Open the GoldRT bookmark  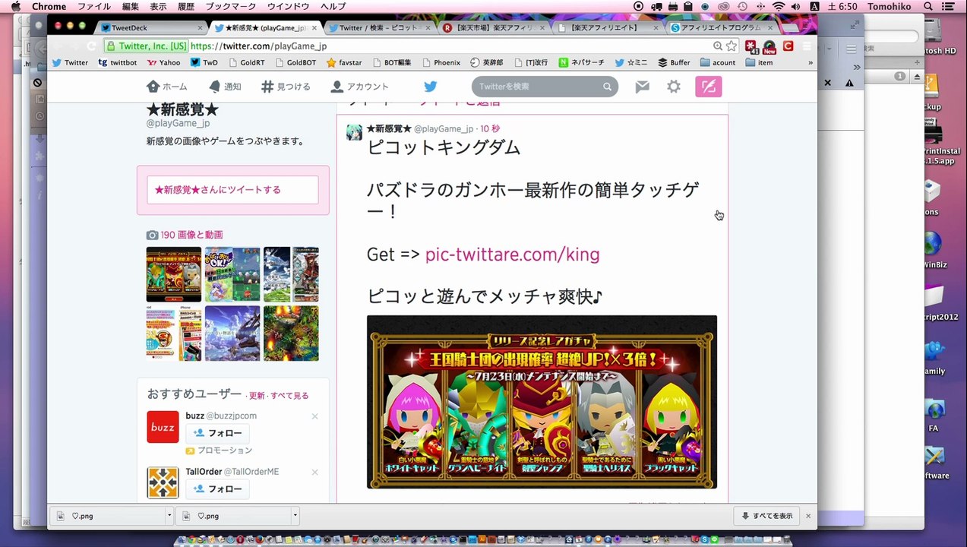coord(246,62)
